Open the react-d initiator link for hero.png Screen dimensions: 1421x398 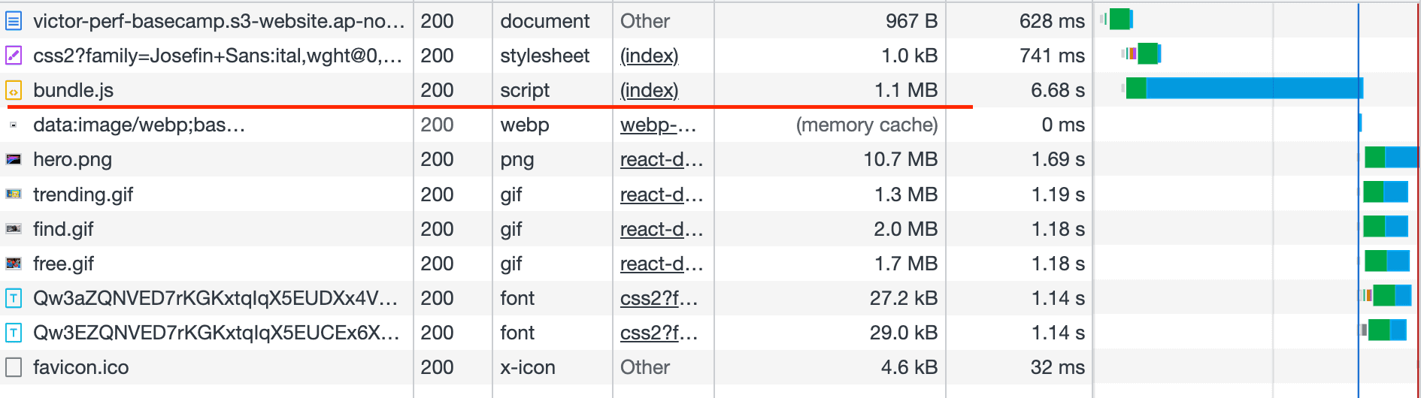coord(661,159)
